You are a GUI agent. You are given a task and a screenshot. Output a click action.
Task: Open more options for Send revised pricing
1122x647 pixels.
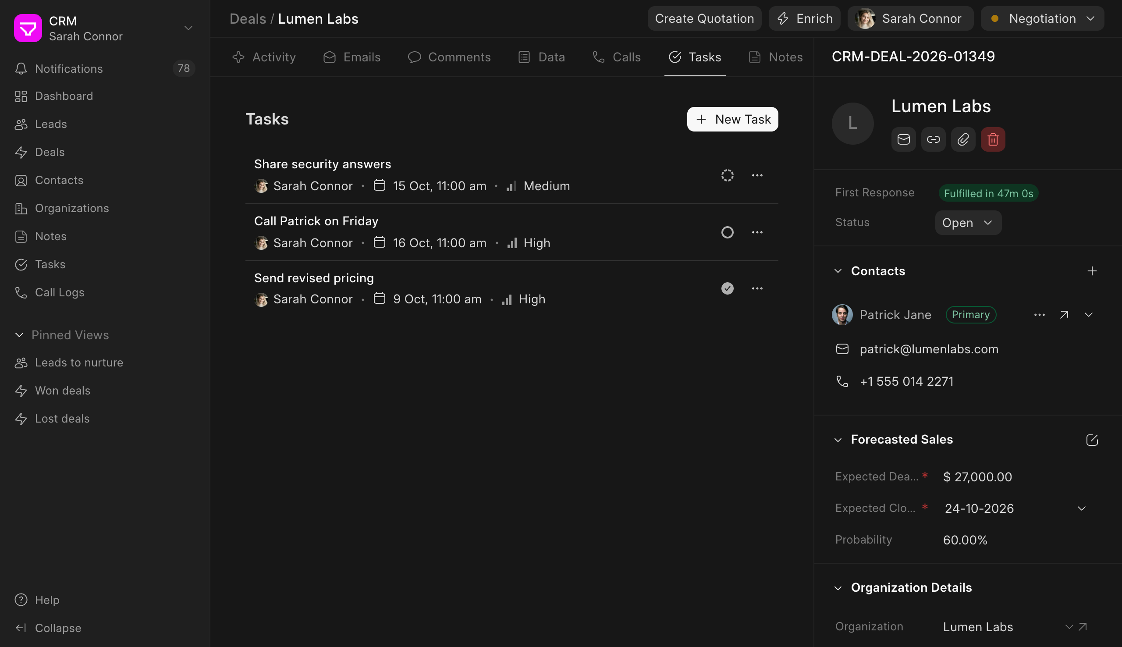(757, 288)
